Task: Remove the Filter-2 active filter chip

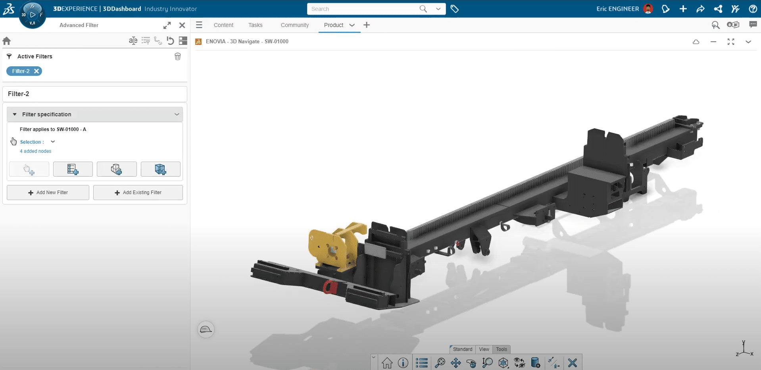Action: pyautogui.click(x=37, y=71)
